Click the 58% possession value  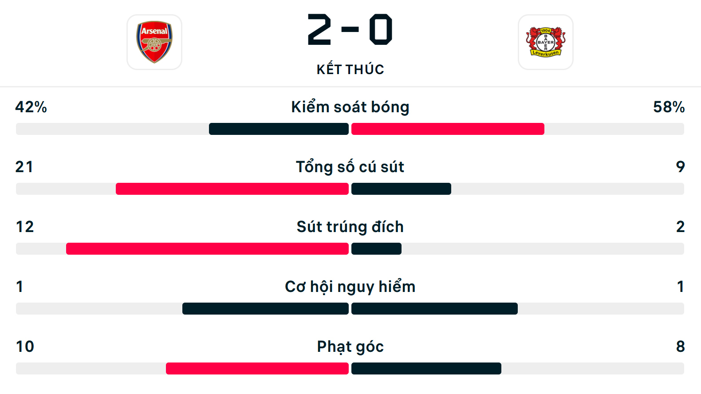pyautogui.click(x=669, y=107)
